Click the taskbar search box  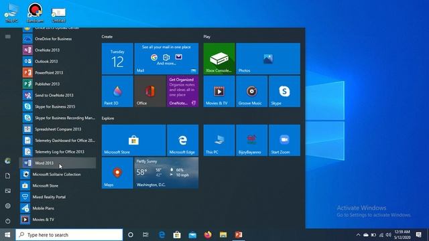(x=69, y=235)
